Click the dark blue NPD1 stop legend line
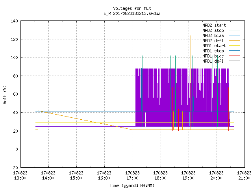252x189 pixels. [235, 51]
